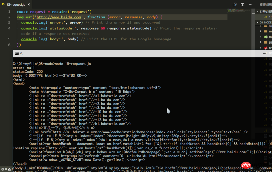Click line number 6 in the gutter
The width and height of the screenshot is (272, 172).
click(x=9, y=45)
